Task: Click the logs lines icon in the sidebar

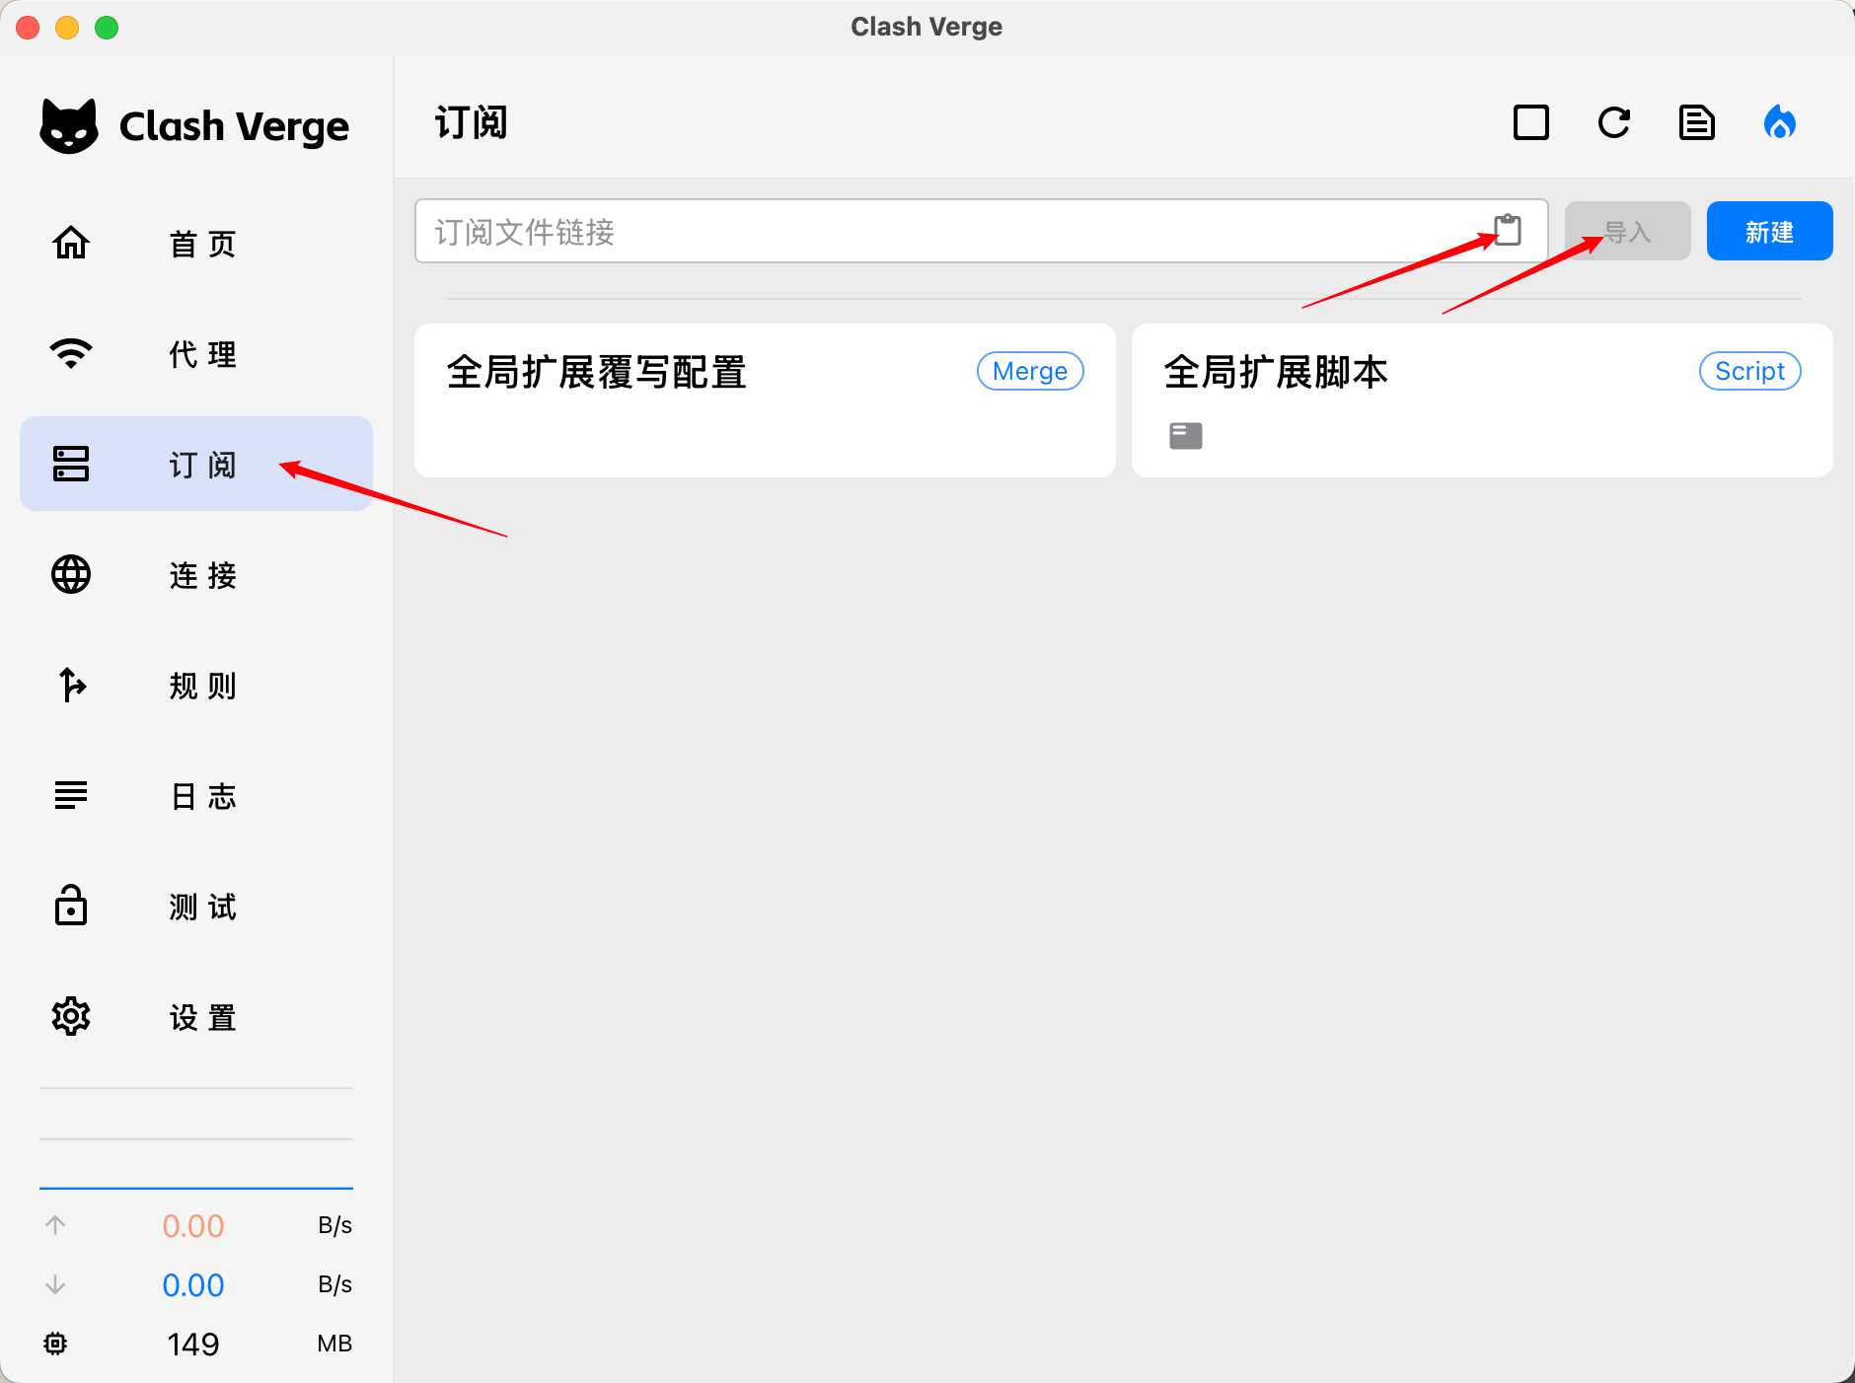Action: tap(71, 795)
